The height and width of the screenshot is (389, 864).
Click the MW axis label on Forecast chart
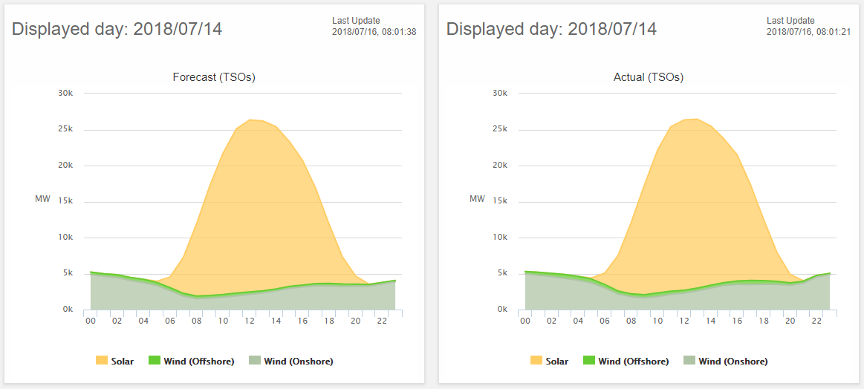point(42,199)
